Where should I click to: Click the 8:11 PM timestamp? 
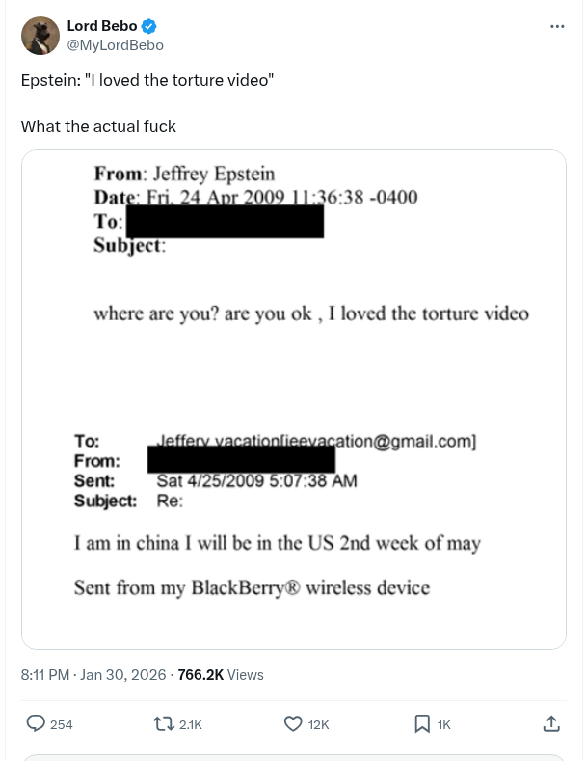pyautogui.click(x=45, y=675)
